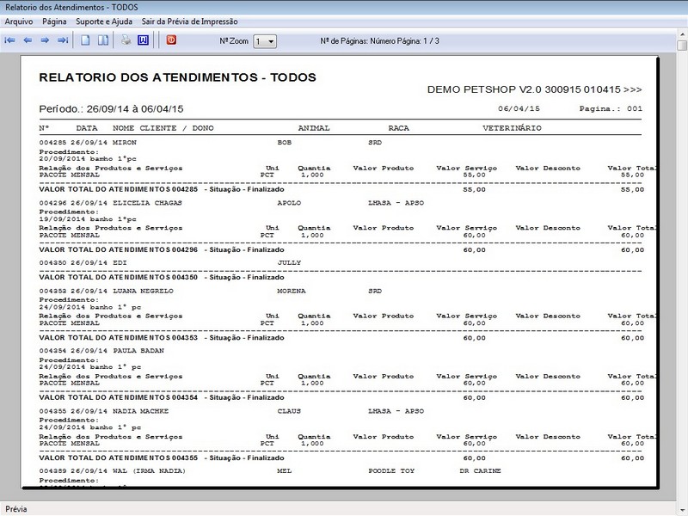Image resolution: width=688 pixels, height=516 pixels.
Task: Click client name LUANA NEGRELO
Action: tap(143, 291)
